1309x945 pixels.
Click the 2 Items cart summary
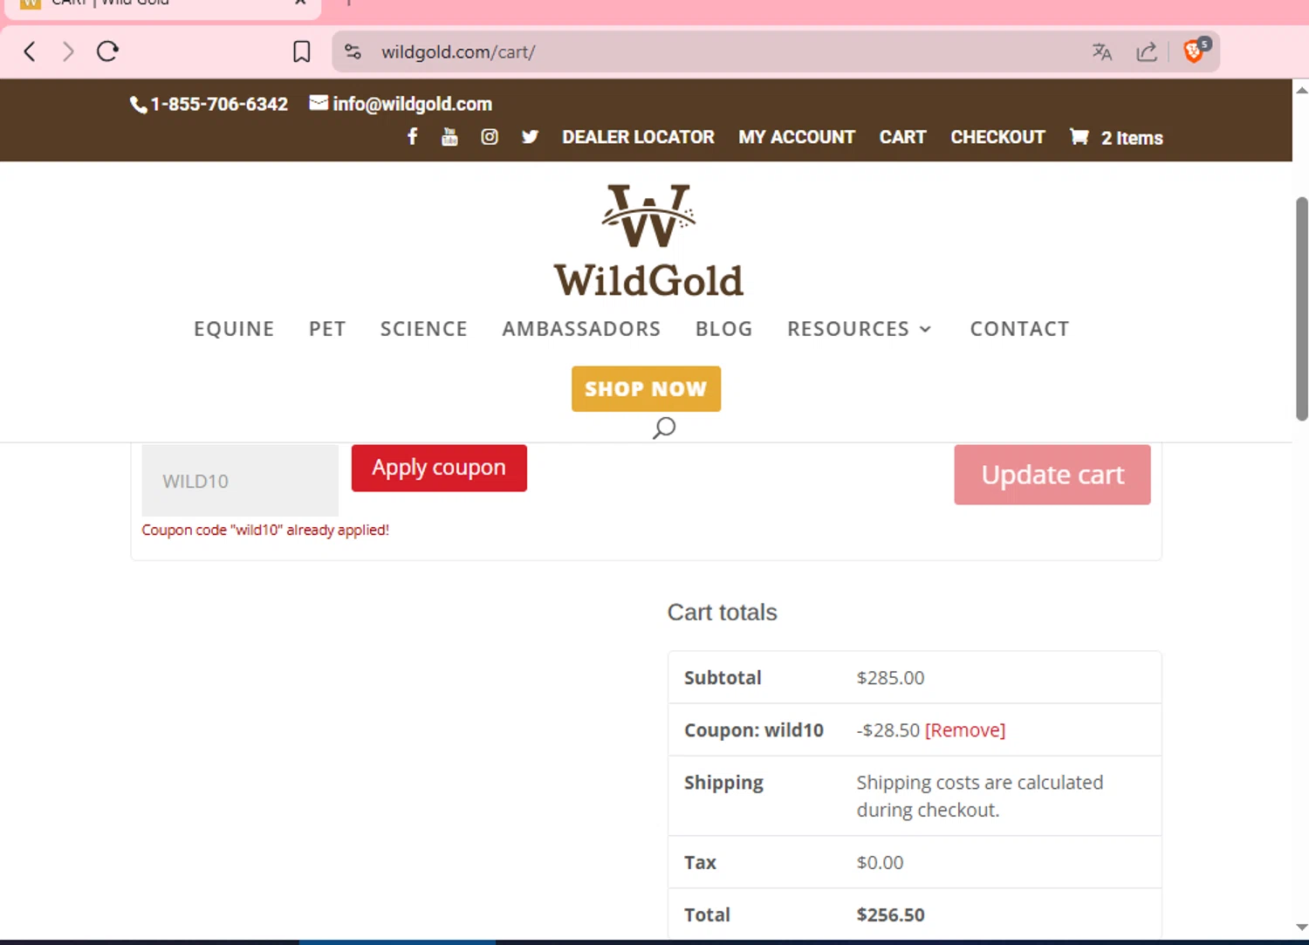click(x=1132, y=138)
